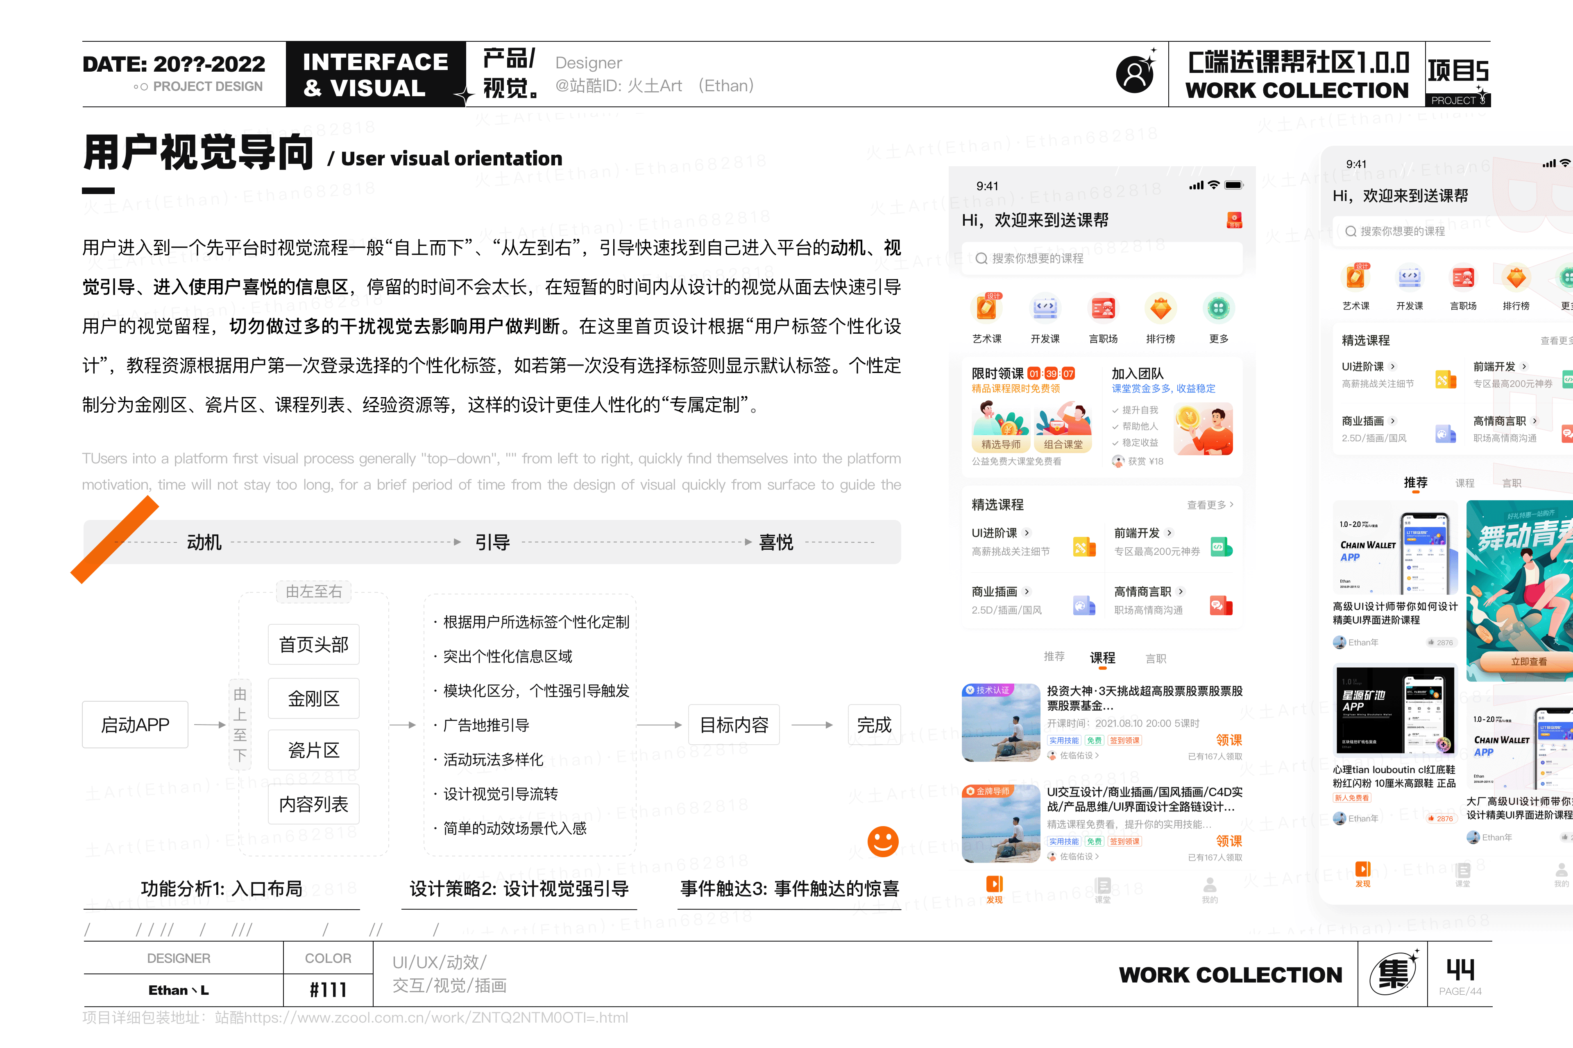
Task: Expand the 高情商言职 chevron in the left phone
Action: pos(1181,592)
